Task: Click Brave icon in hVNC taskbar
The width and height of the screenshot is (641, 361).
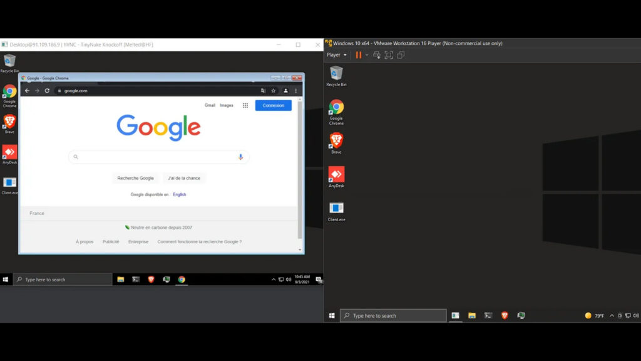Action: click(x=151, y=280)
